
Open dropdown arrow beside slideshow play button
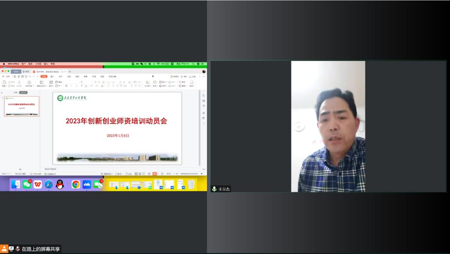pyautogui.click(x=159, y=174)
